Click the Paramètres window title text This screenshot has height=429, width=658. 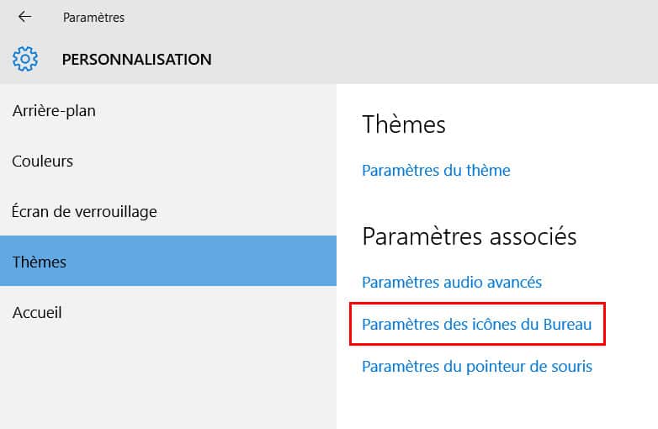[93, 17]
